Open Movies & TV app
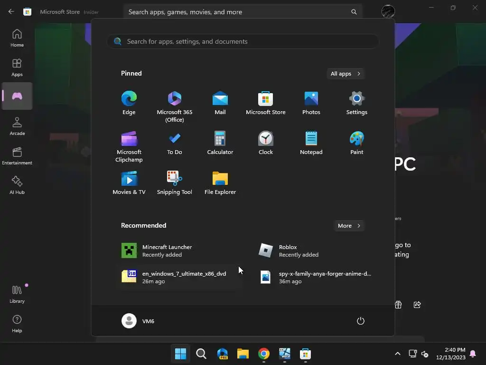The height and width of the screenshot is (365, 486). [x=129, y=183]
